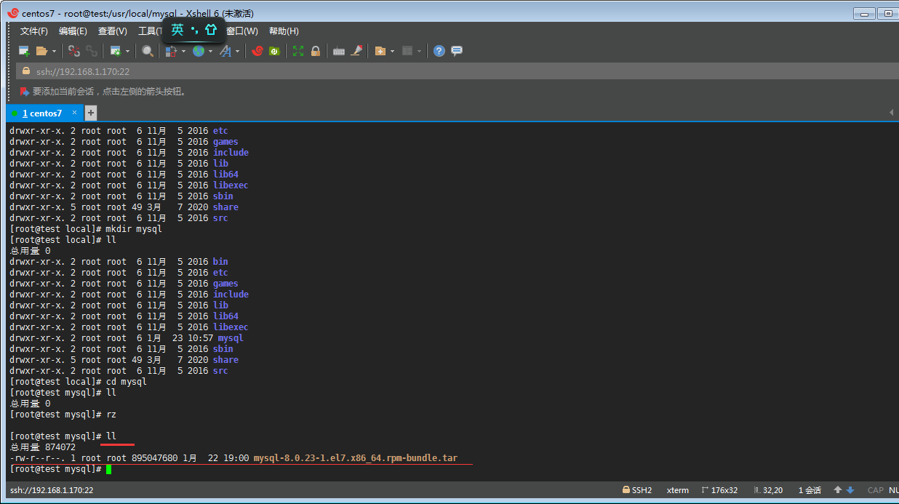Expand the globe encoding dropdown arrow
The image size is (899, 504).
[x=210, y=51]
